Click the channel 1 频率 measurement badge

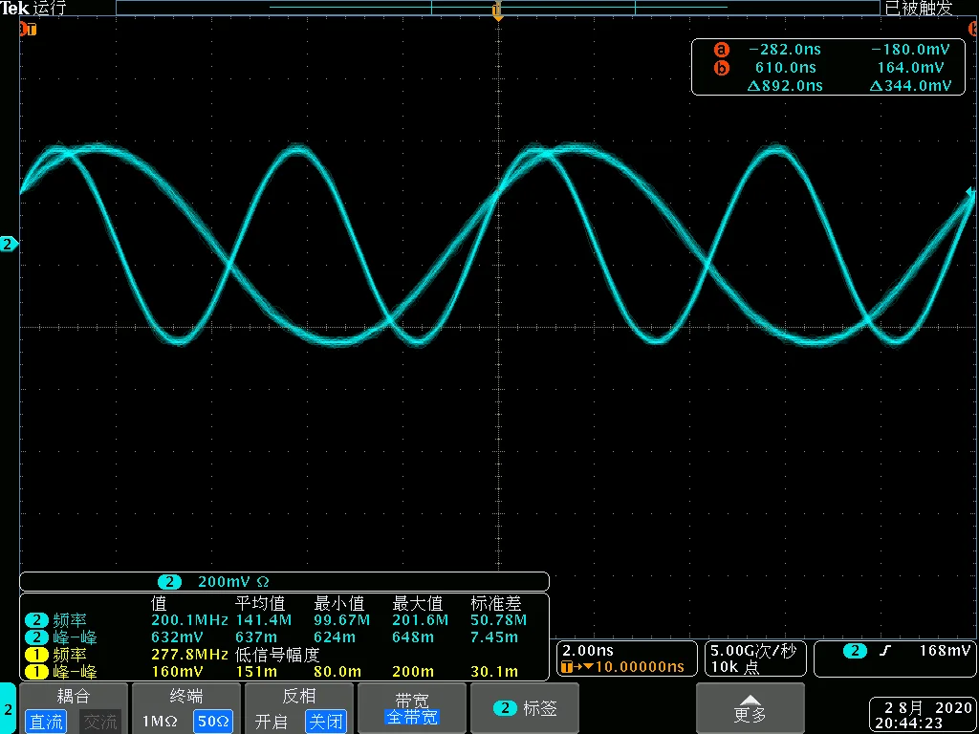tap(36, 655)
